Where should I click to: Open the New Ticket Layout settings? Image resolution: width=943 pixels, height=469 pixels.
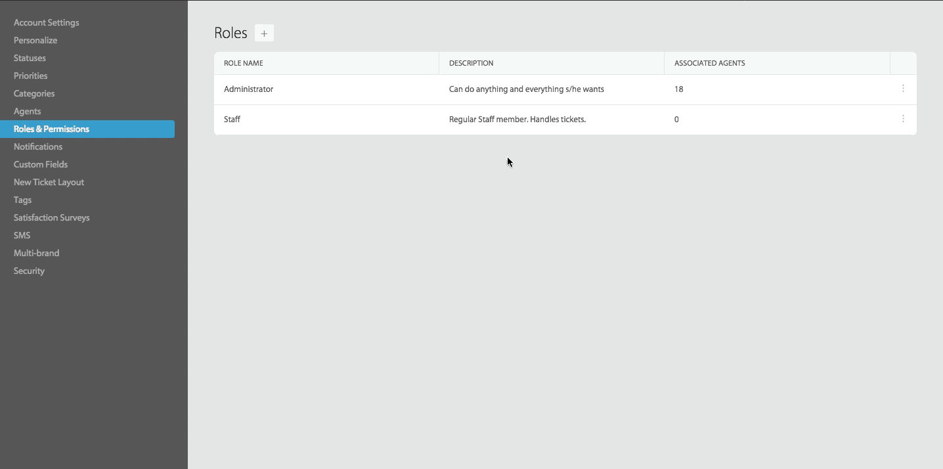(x=49, y=182)
